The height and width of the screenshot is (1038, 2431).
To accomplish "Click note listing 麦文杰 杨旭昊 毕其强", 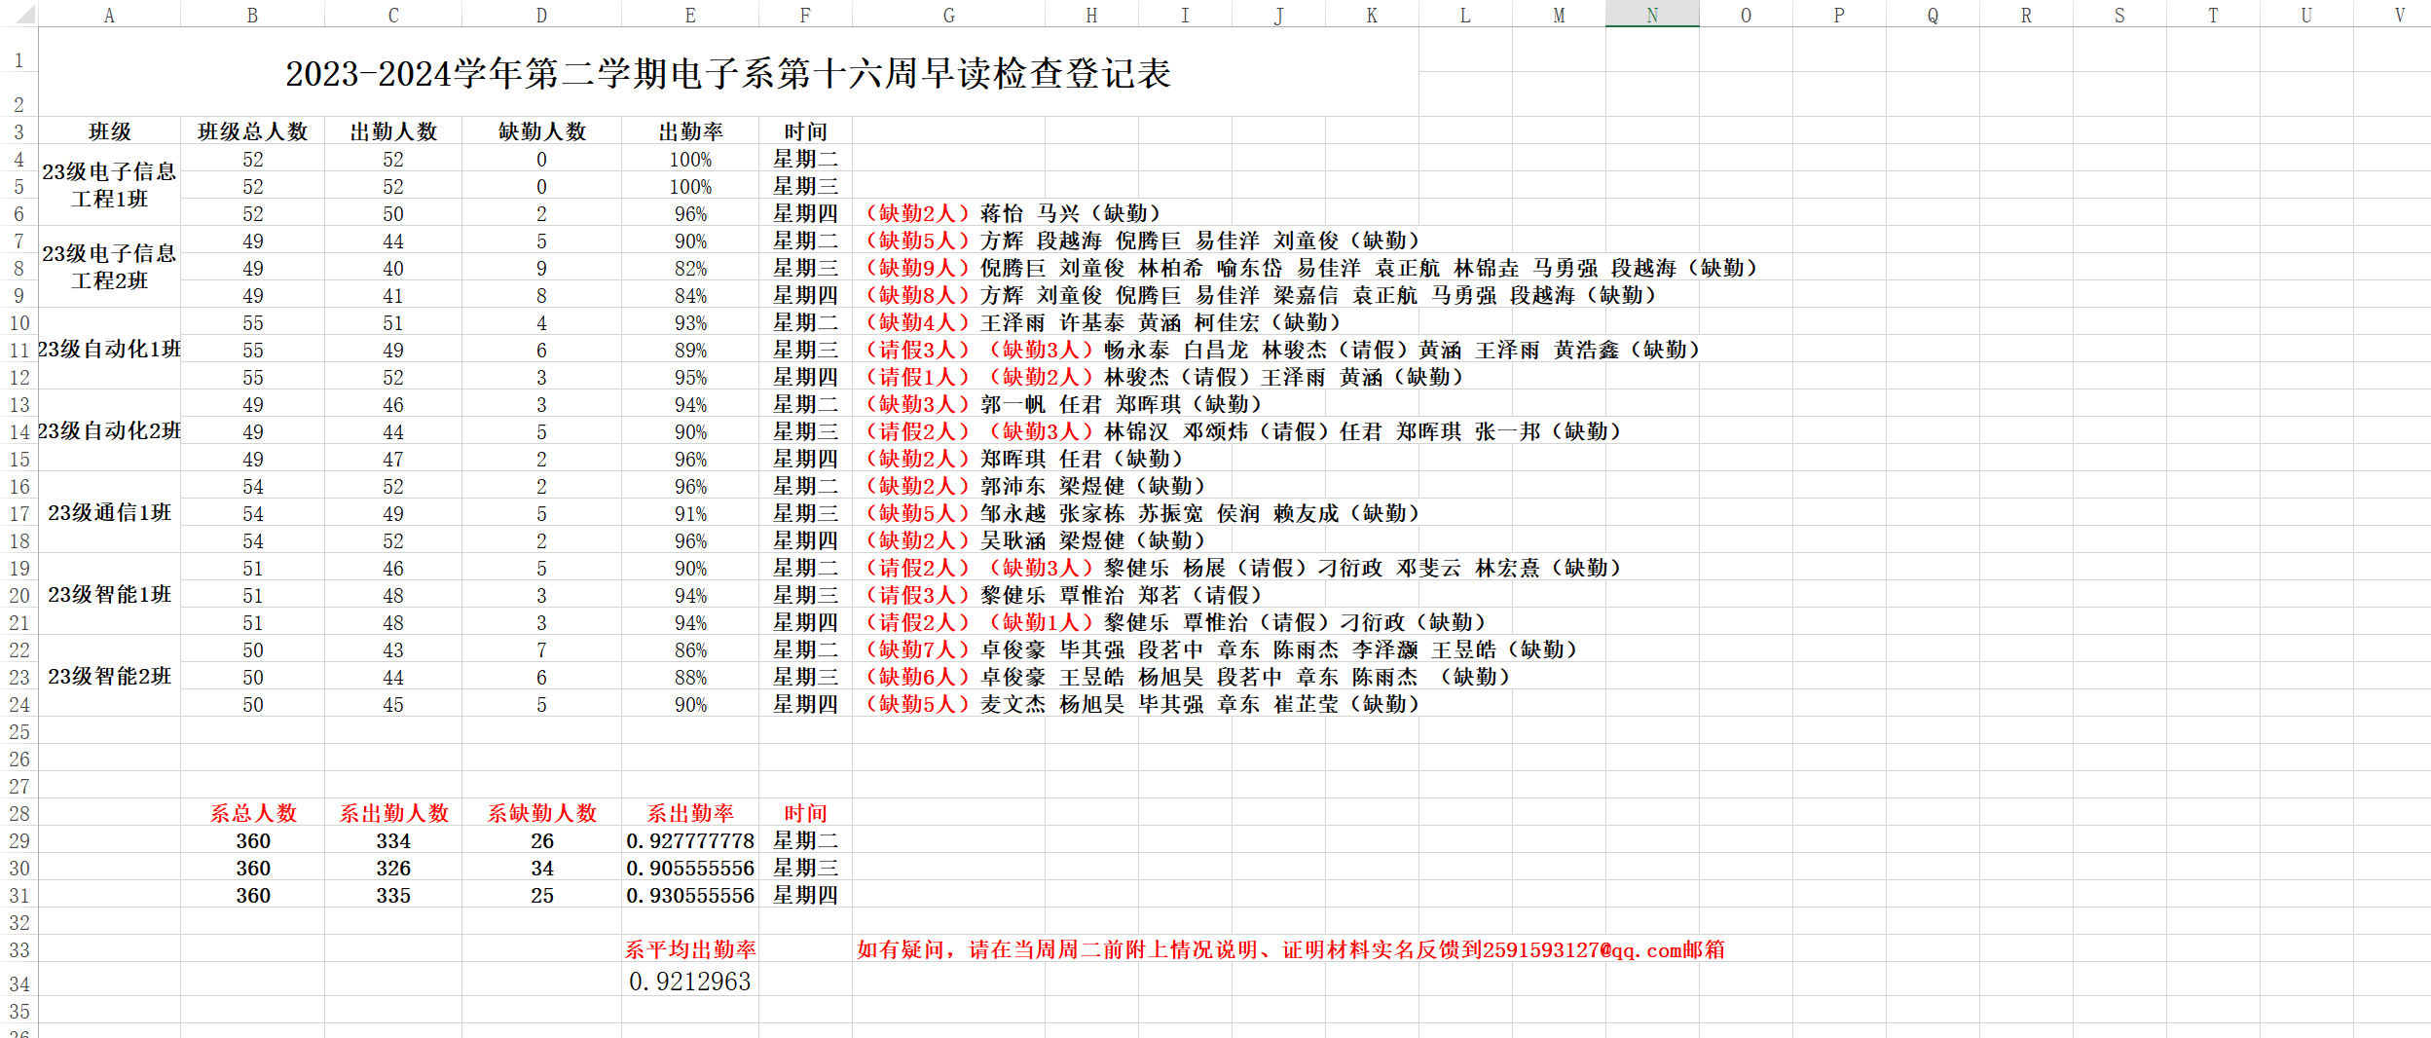I will pos(1142,704).
